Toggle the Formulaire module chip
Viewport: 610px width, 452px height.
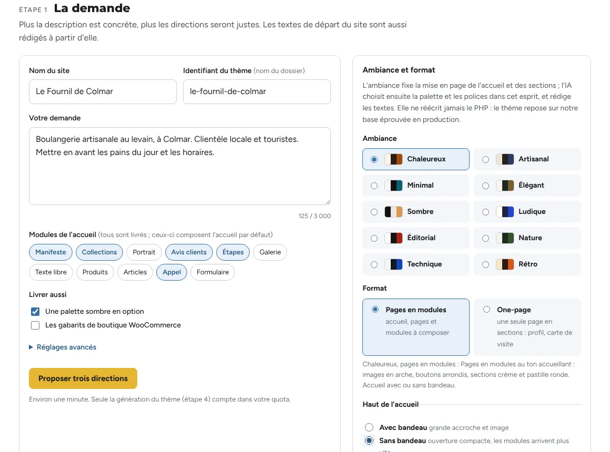(x=213, y=272)
